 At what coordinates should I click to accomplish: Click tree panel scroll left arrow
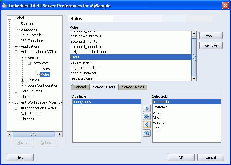(x=10, y=134)
